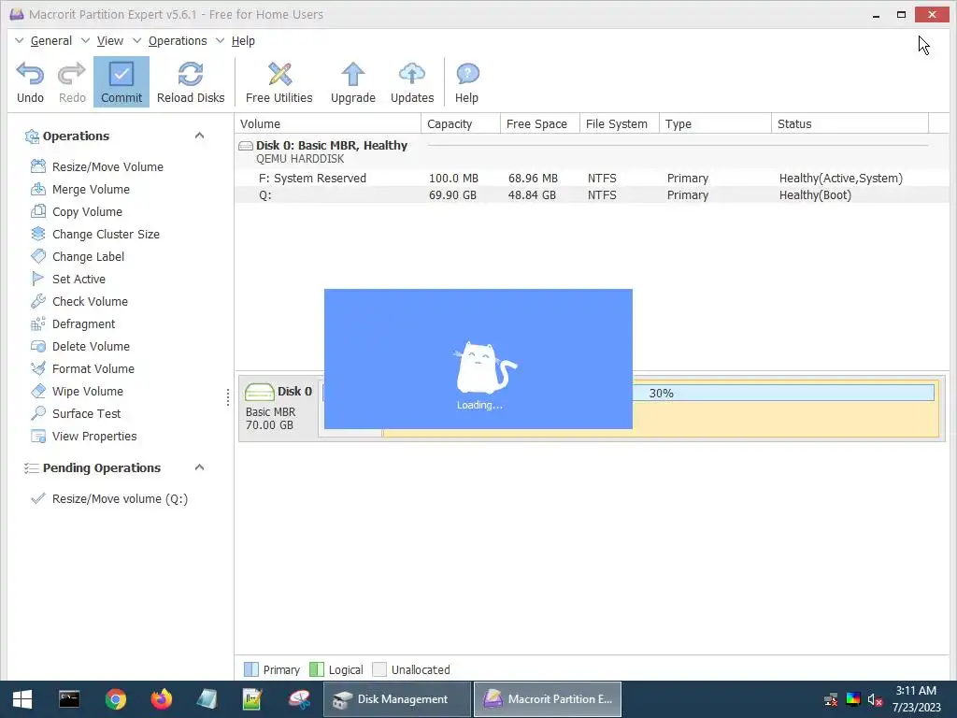Open Help from the toolbar

pos(467,82)
